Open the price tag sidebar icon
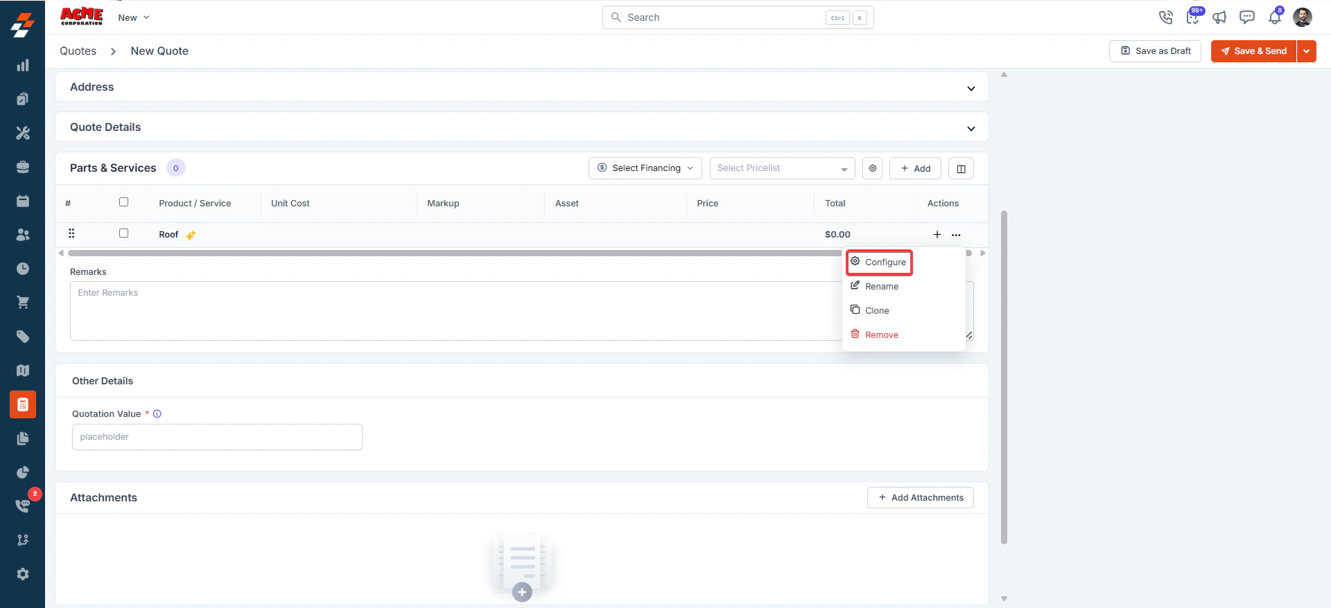1331x608 pixels. tap(23, 337)
